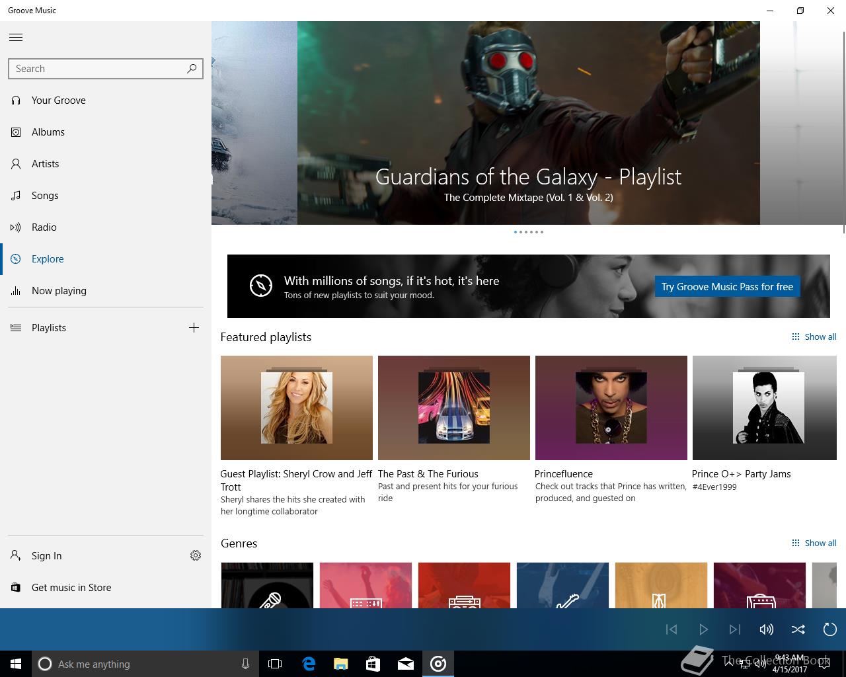Click Cortana 'Ask me anything' box
This screenshot has height=677, width=846.
tap(145, 664)
